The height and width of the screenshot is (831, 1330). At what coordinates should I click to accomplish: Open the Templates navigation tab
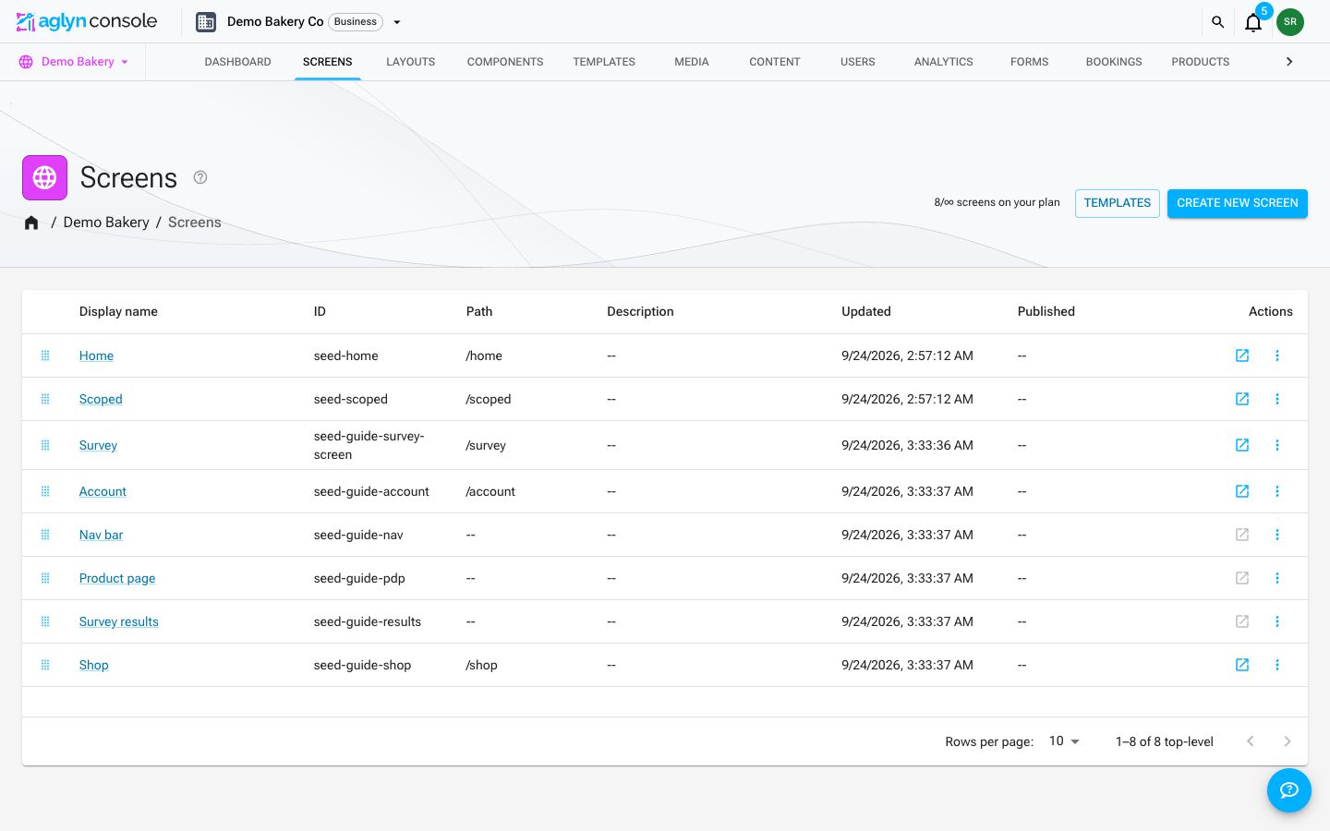[604, 62]
